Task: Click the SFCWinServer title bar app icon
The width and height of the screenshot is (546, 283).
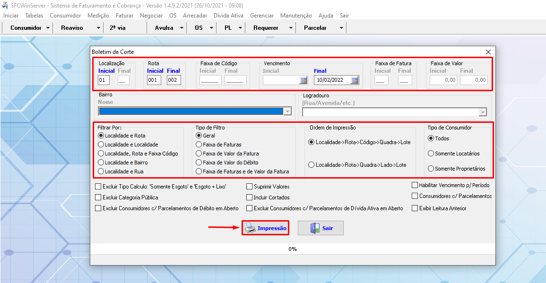Action: click(x=6, y=6)
